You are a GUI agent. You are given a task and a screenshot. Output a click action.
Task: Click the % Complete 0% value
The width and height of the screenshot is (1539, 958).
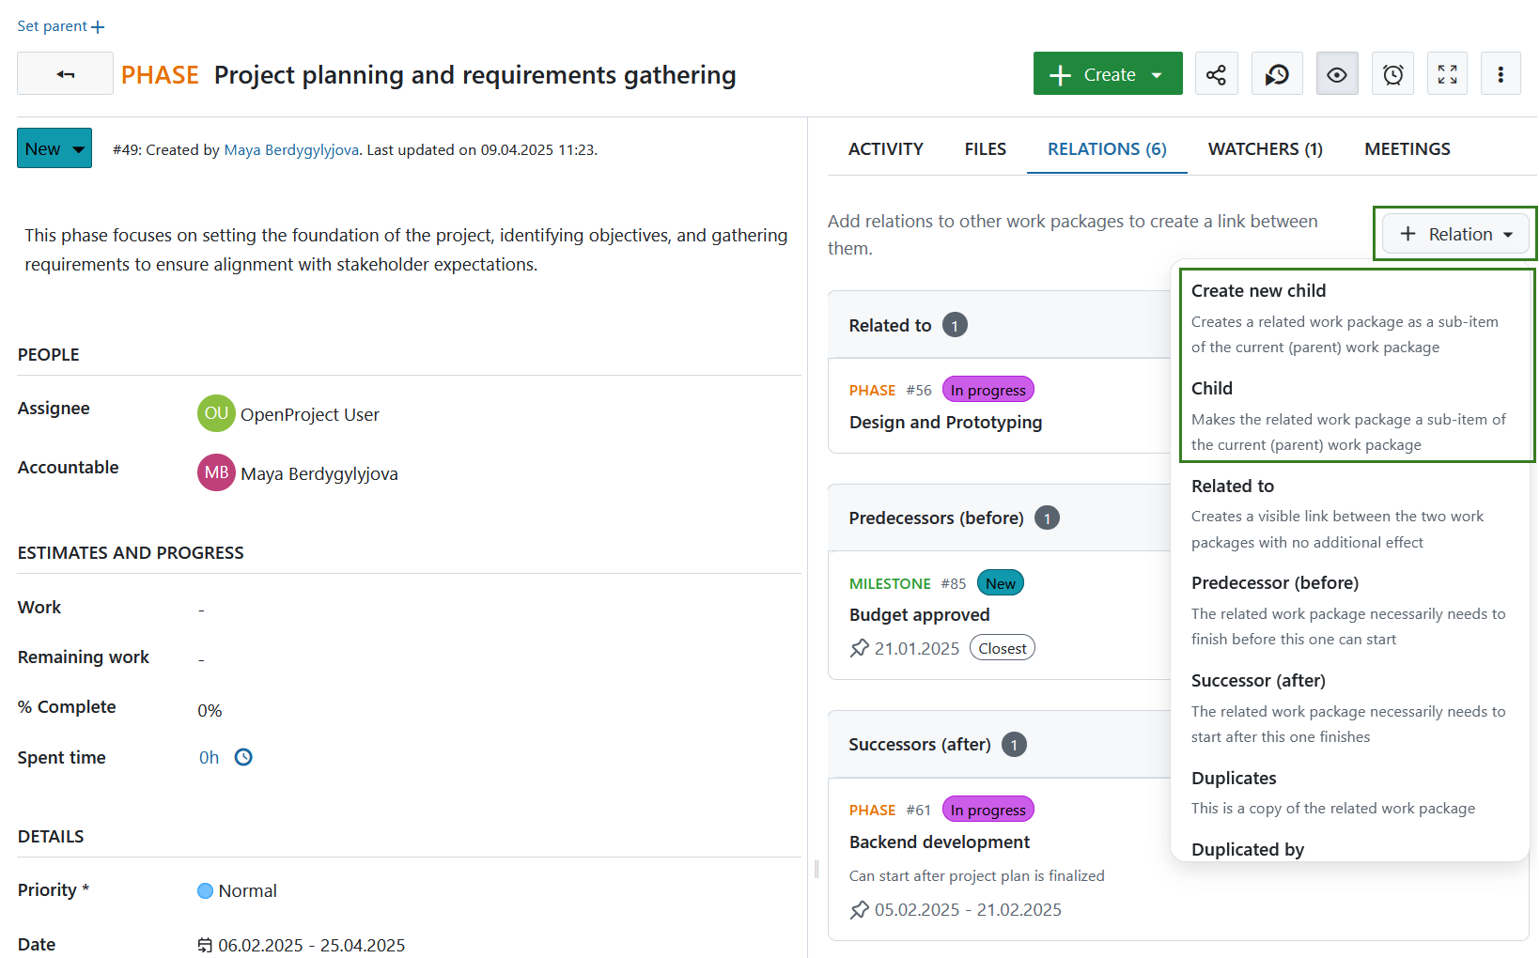(210, 710)
